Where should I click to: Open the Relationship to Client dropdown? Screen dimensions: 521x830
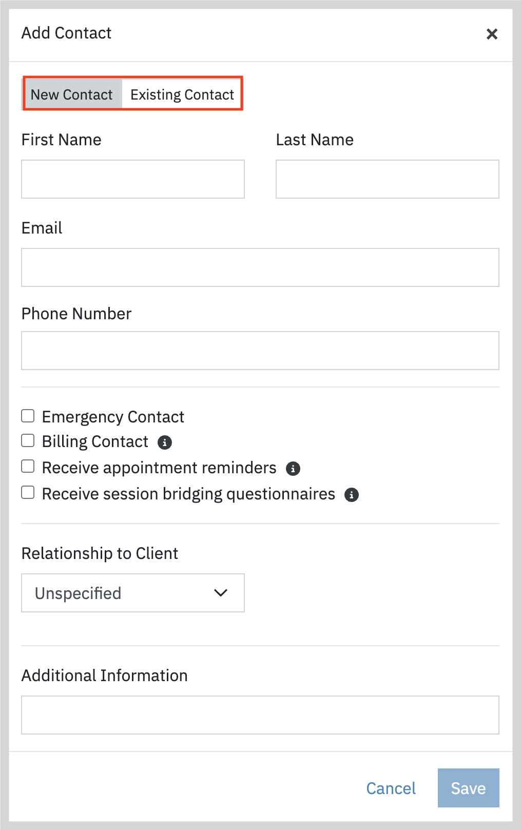[x=133, y=593]
